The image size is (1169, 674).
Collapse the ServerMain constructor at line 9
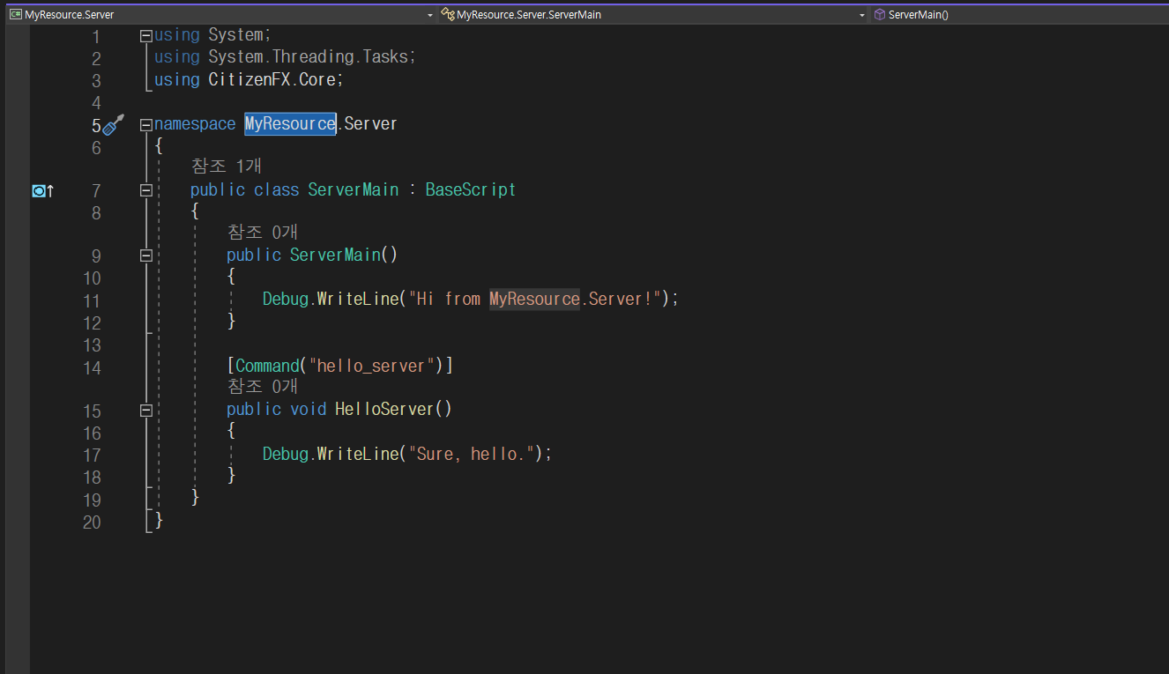[146, 256]
